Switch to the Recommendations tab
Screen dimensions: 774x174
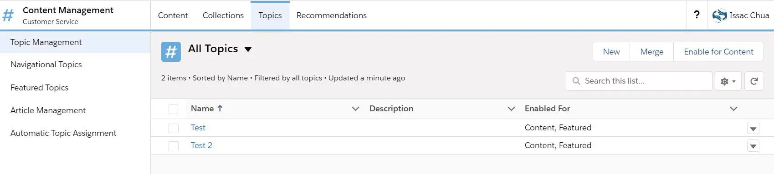[332, 15]
